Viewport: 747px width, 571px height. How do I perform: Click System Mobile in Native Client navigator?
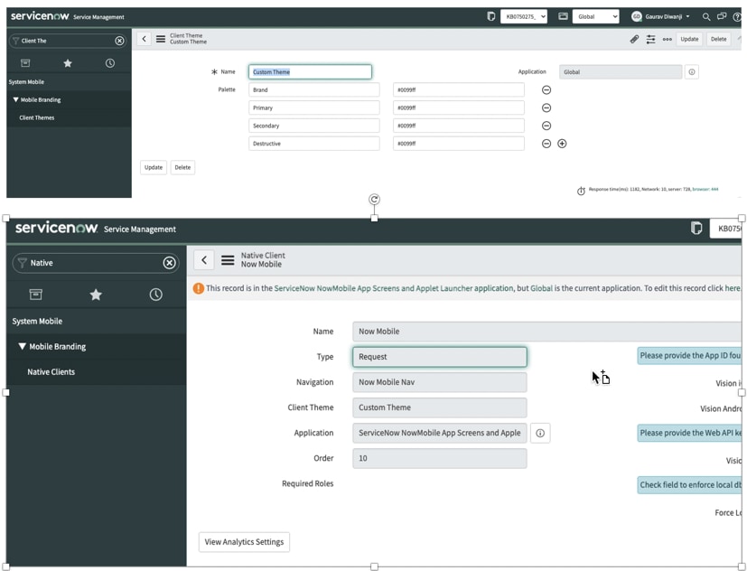pos(37,322)
